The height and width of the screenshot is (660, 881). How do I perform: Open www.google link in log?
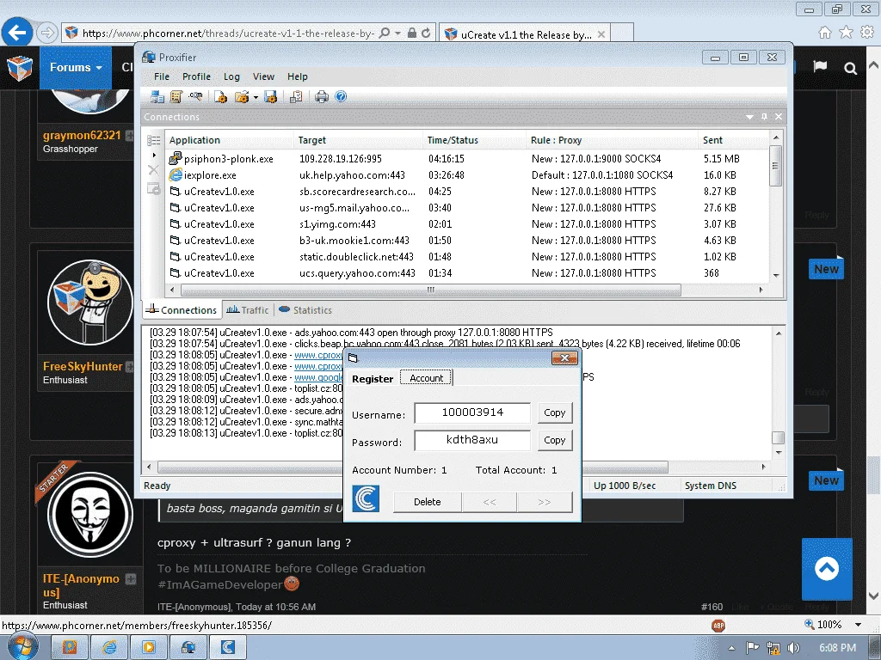(x=318, y=377)
